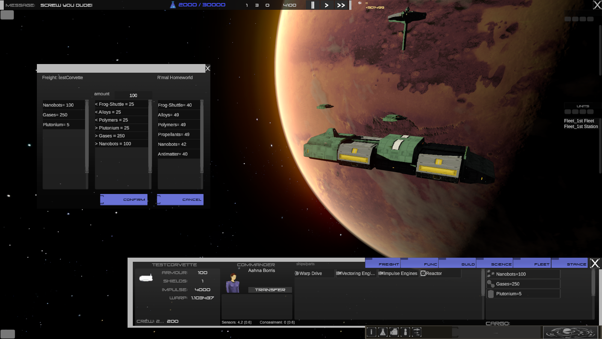The height and width of the screenshot is (339, 602).
Task: Select Gases= 250 in the ship cargo list
Action: [64, 115]
